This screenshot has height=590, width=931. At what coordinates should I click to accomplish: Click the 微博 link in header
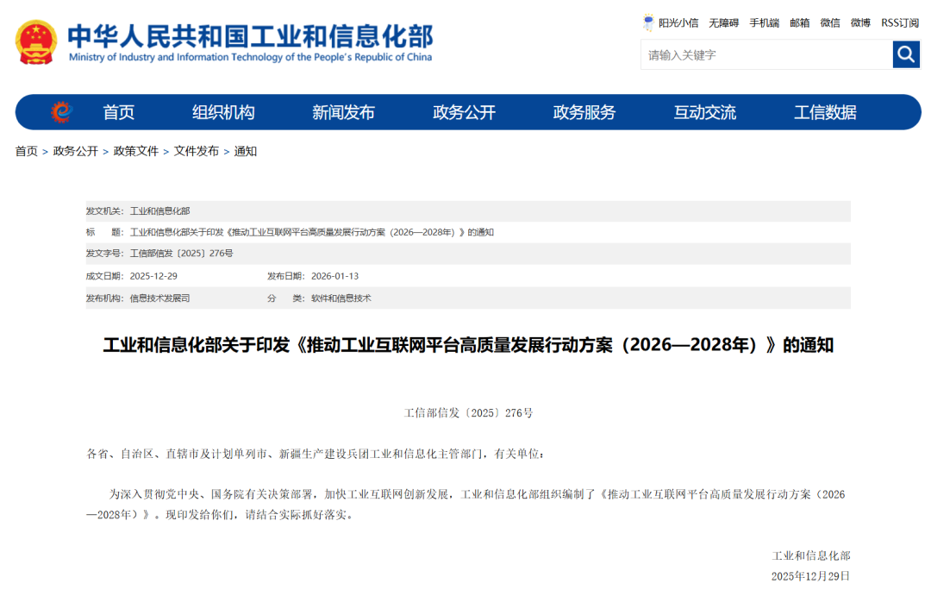click(860, 23)
